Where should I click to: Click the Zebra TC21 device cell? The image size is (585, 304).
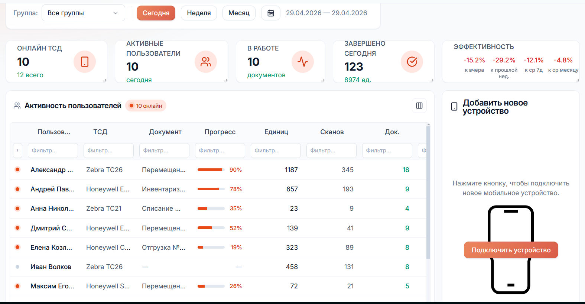[x=104, y=208]
